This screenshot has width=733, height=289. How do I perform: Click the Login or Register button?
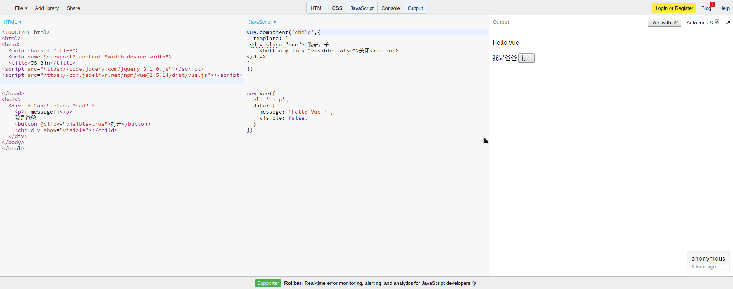pos(674,8)
